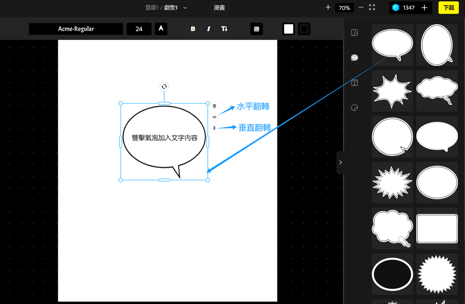The height and width of the screenshot is (304, 465).
Task: Choose the cloud bubble with tail
Action: (x=437, y=91)
